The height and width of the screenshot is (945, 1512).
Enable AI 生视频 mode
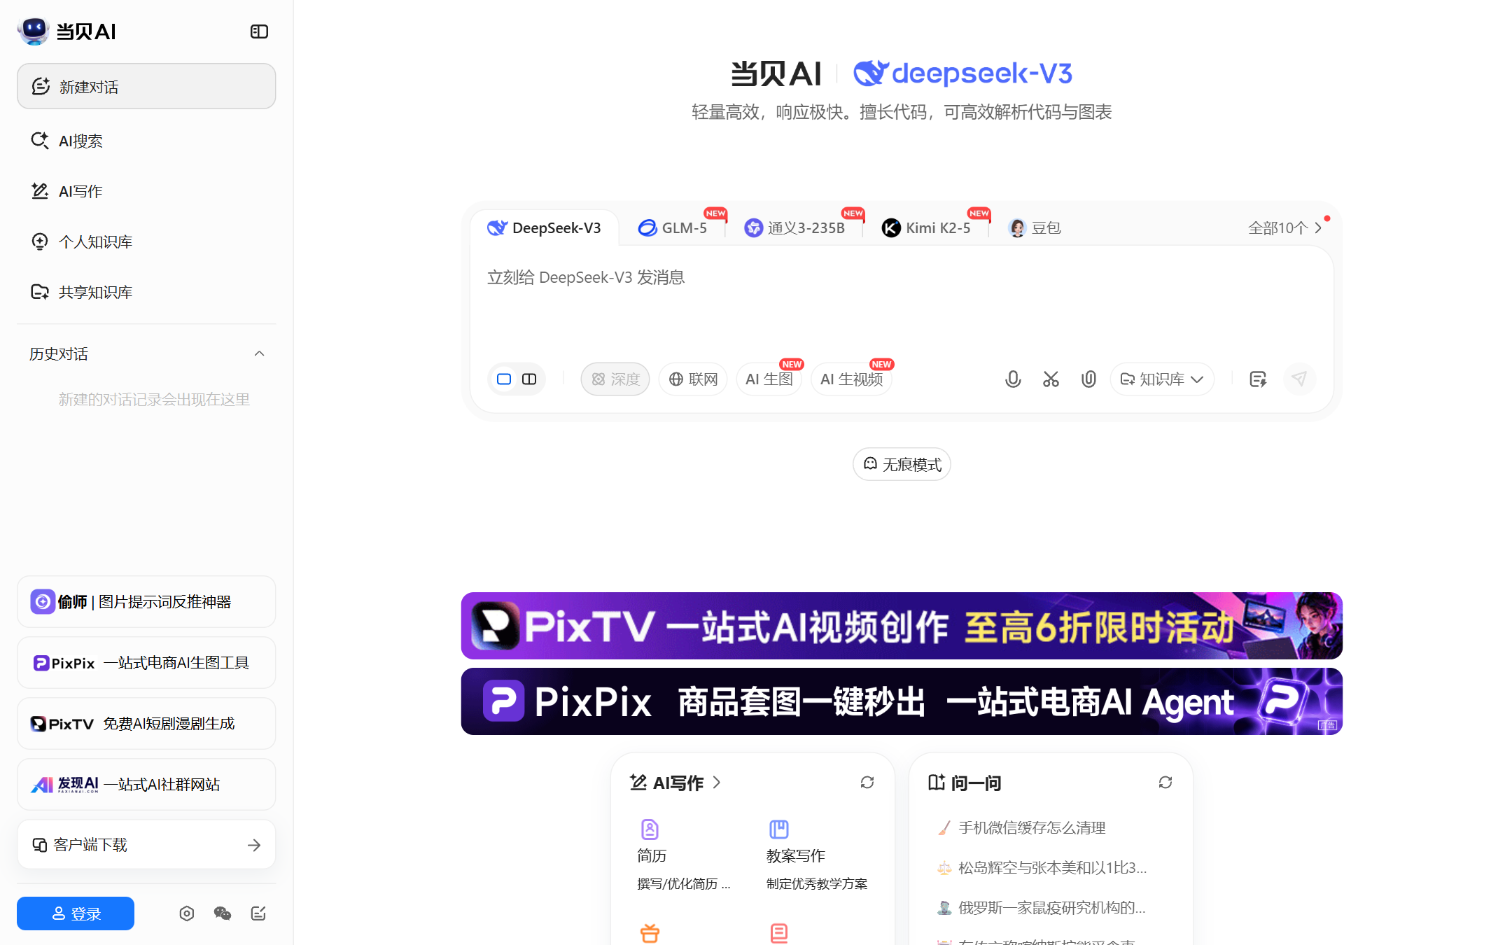click(852, 379)
